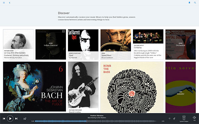This screenshot has height=124, width=199.
Task: Open Speechless album by Bruce Cockburn
Action: (116, 44)
